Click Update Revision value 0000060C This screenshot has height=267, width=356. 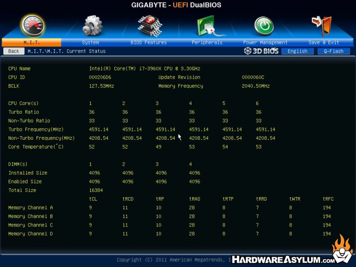click(253, 77)
